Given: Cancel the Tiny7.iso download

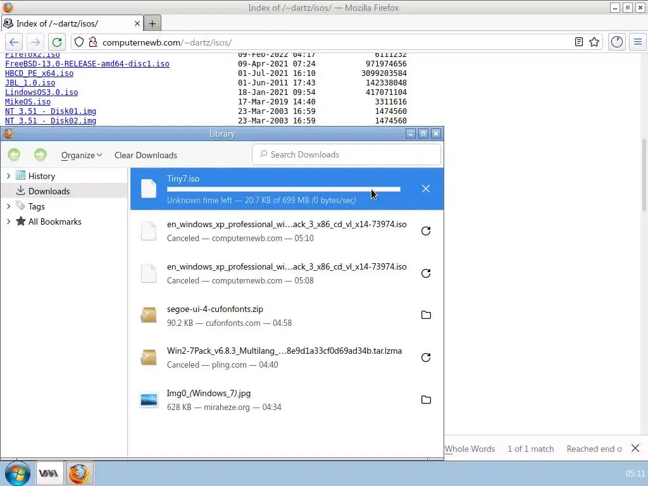Looking at the screenshot, I should coord(426,189).
